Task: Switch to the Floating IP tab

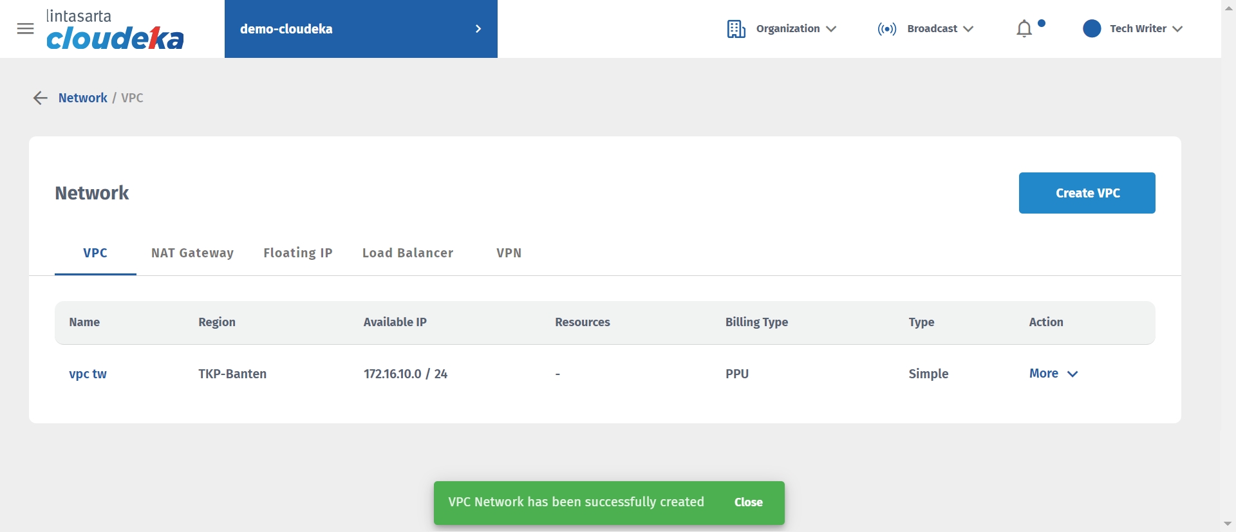Action: pos(298,253)
